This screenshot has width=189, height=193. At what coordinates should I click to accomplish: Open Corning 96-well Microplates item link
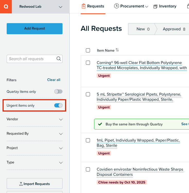tap(142, 65)
